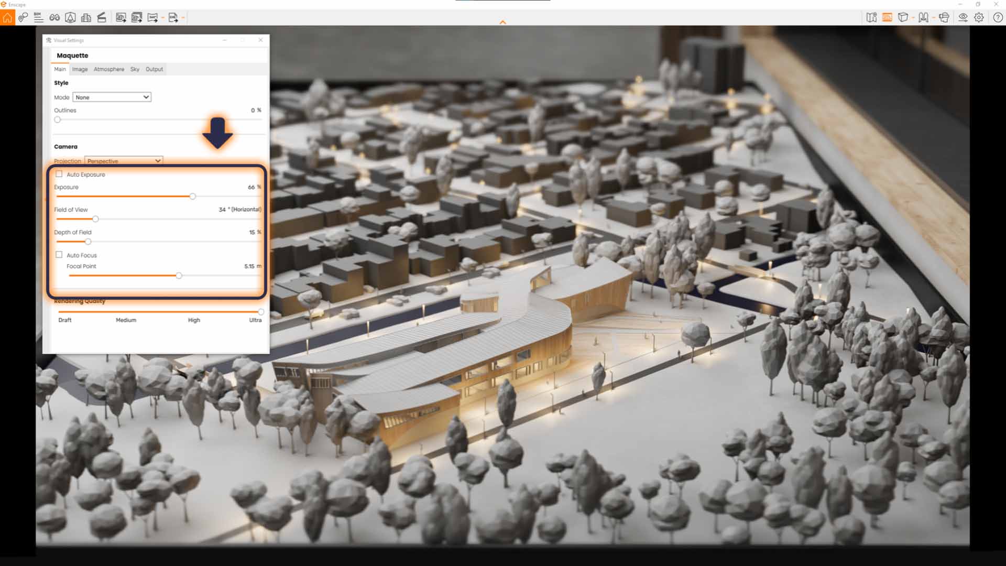Enable the VR headset mode icon

pos(944,17)
